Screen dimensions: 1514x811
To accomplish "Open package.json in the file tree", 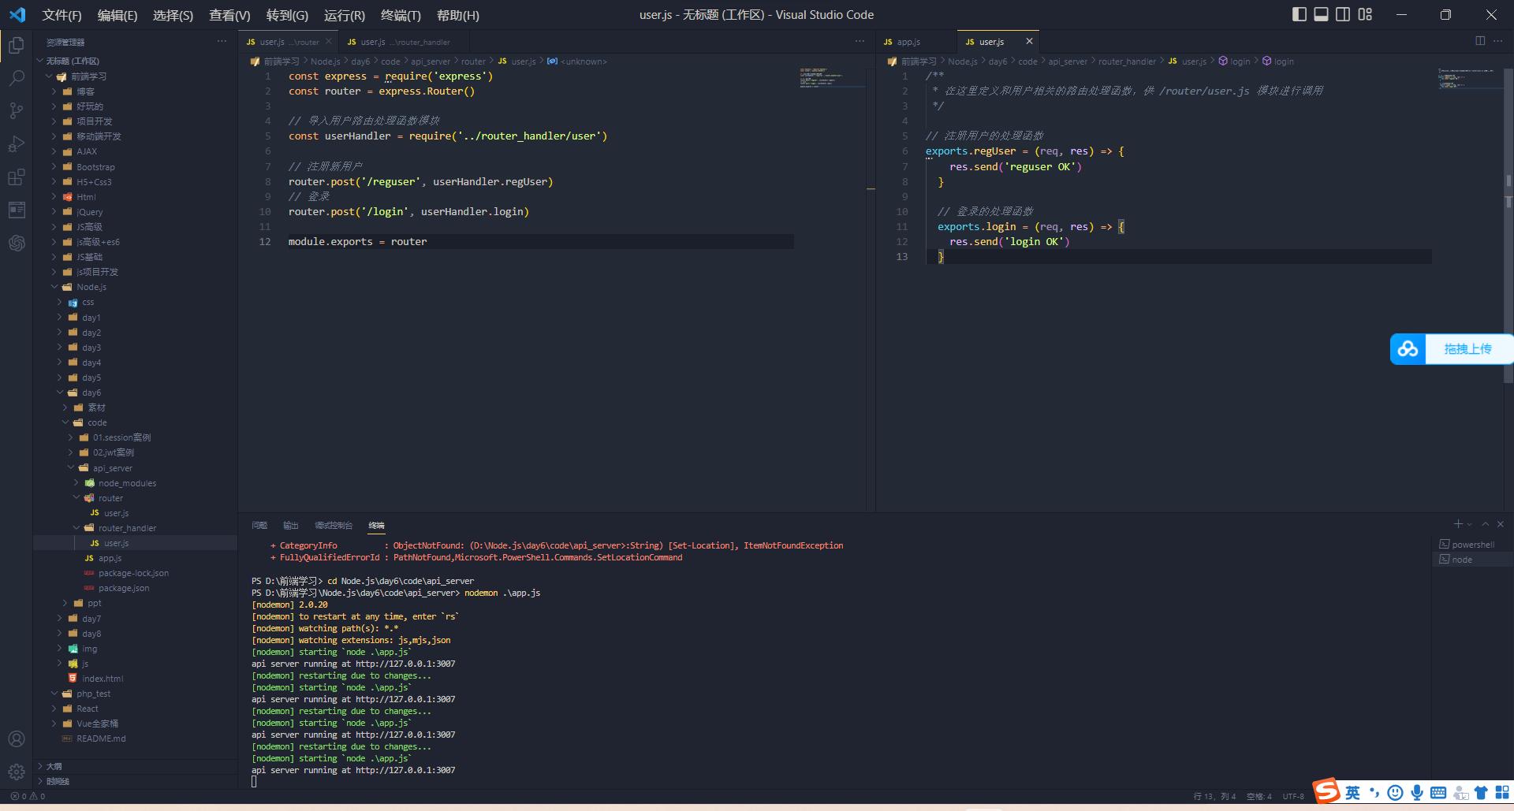I will click(x=124, y=588).
